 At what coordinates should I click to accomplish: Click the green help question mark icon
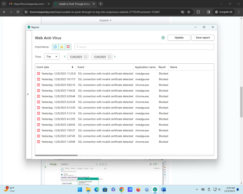pos(163,38)
